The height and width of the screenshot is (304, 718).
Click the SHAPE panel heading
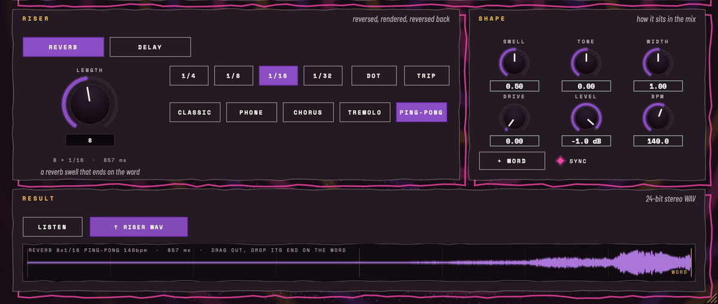point(492,19)
